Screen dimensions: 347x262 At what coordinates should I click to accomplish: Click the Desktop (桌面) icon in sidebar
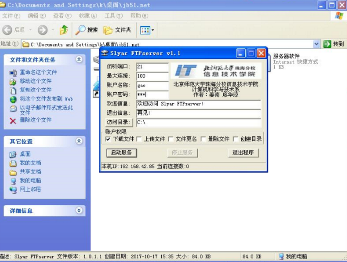(13, 155)
